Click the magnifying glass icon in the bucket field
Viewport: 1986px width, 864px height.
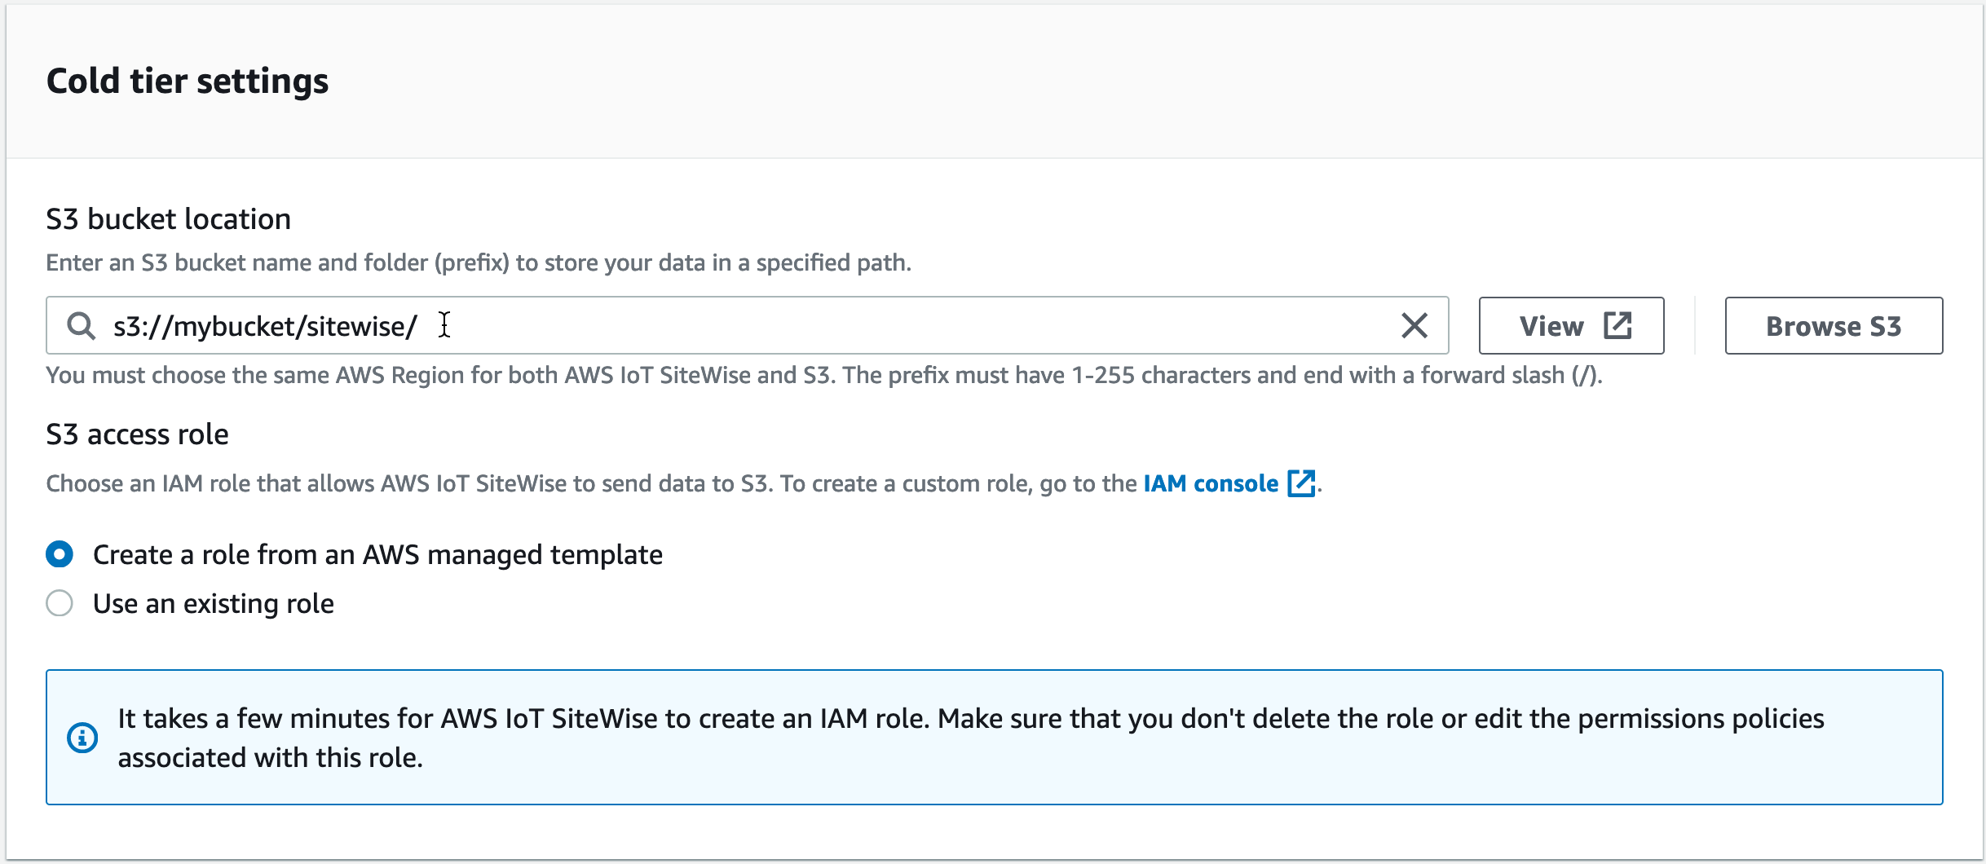tap(80, 325)
